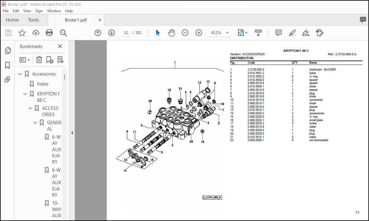Click the 'not serviceable' row name
Image resolution: width=369 pixels, height=221 pixels.
(319, 140)
